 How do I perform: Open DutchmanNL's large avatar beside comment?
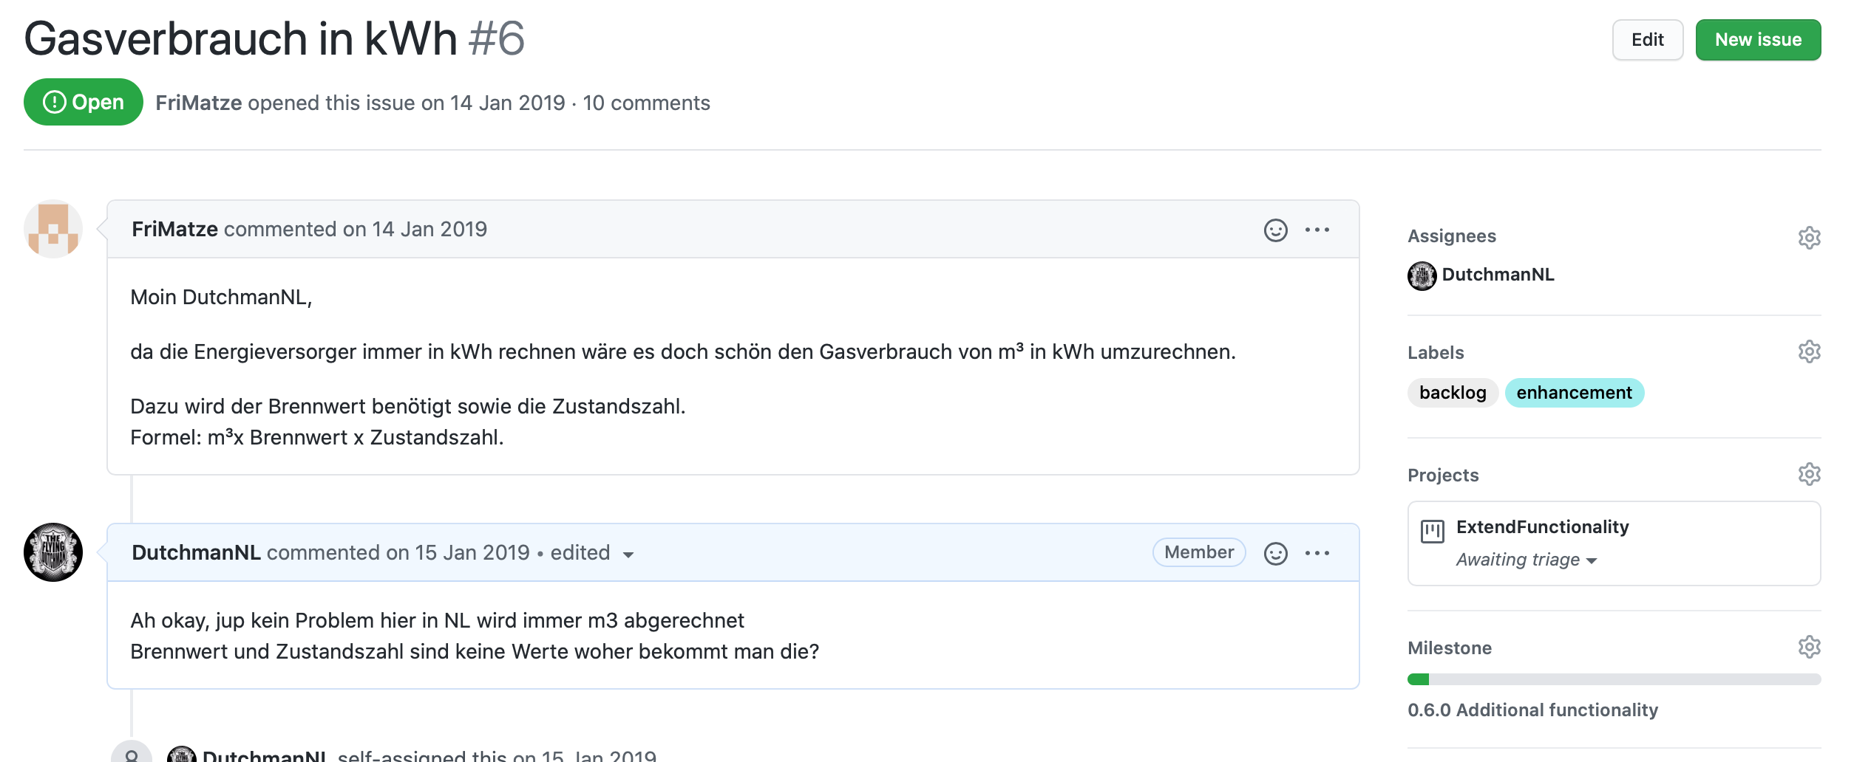pos(53,552)
